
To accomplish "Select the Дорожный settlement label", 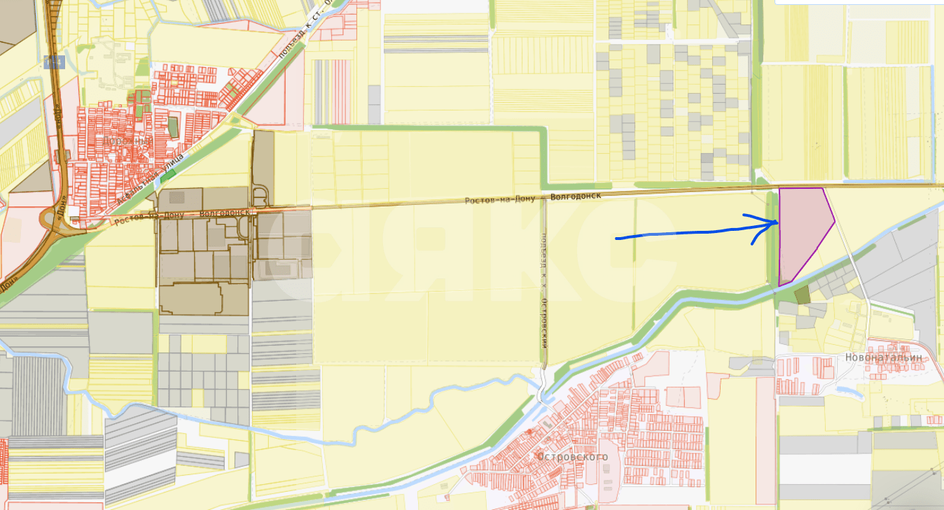I will pos(127,141).
